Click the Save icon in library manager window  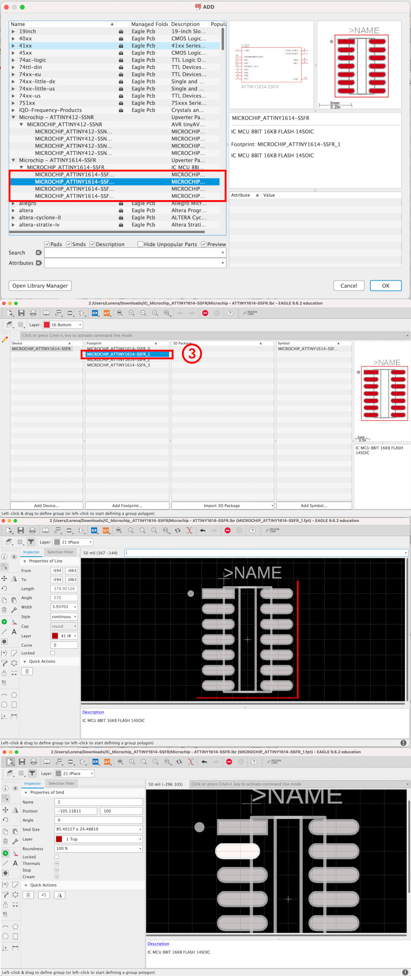click(x=21, y=313)
